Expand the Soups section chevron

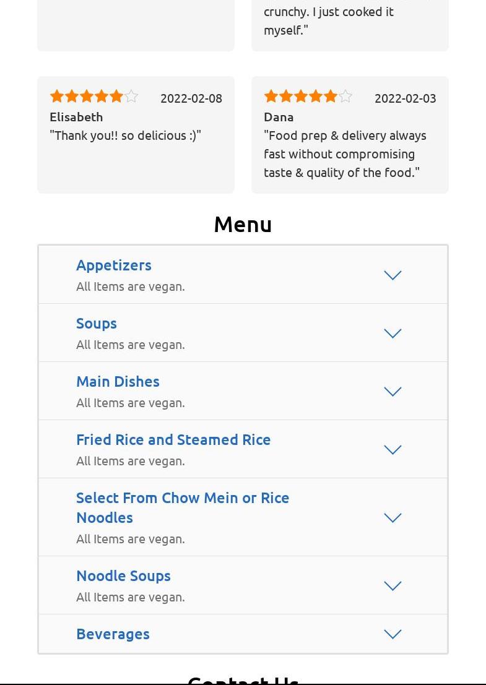(393, 334)
